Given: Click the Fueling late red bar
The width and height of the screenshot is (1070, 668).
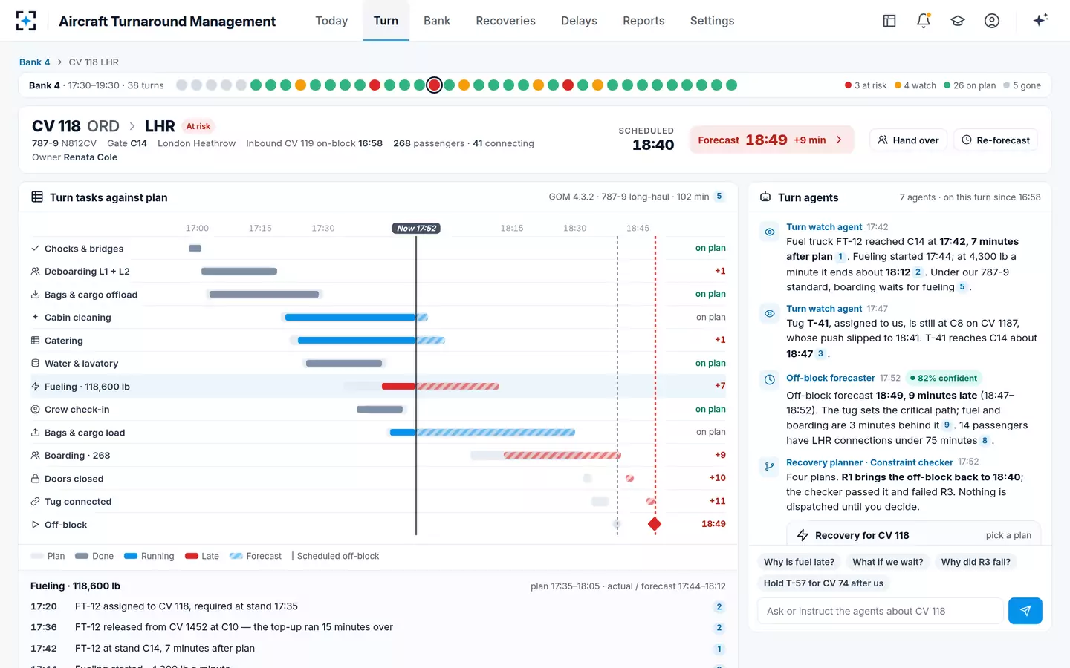Looking at the screenshot, I should 399,387.
